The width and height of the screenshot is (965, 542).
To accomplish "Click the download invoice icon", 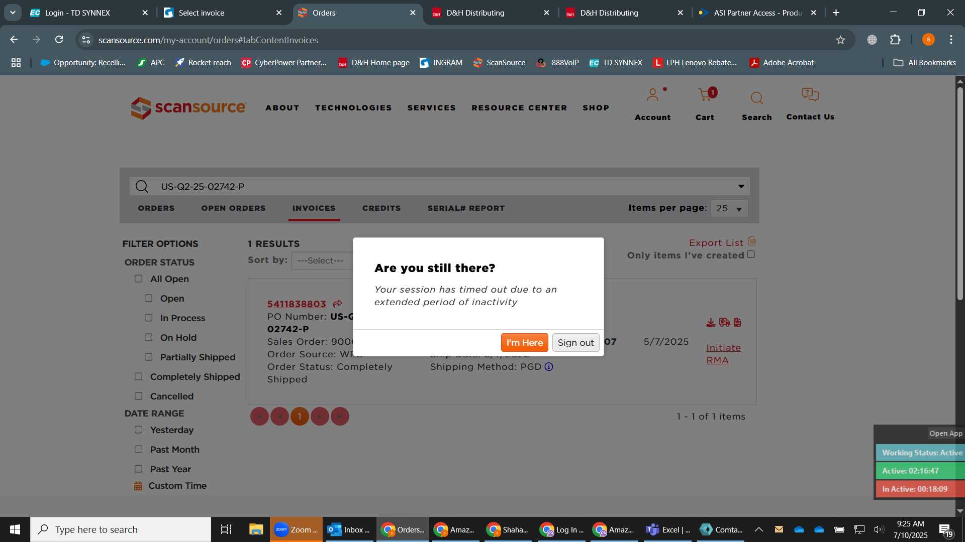I will click(x=711, y=322).
